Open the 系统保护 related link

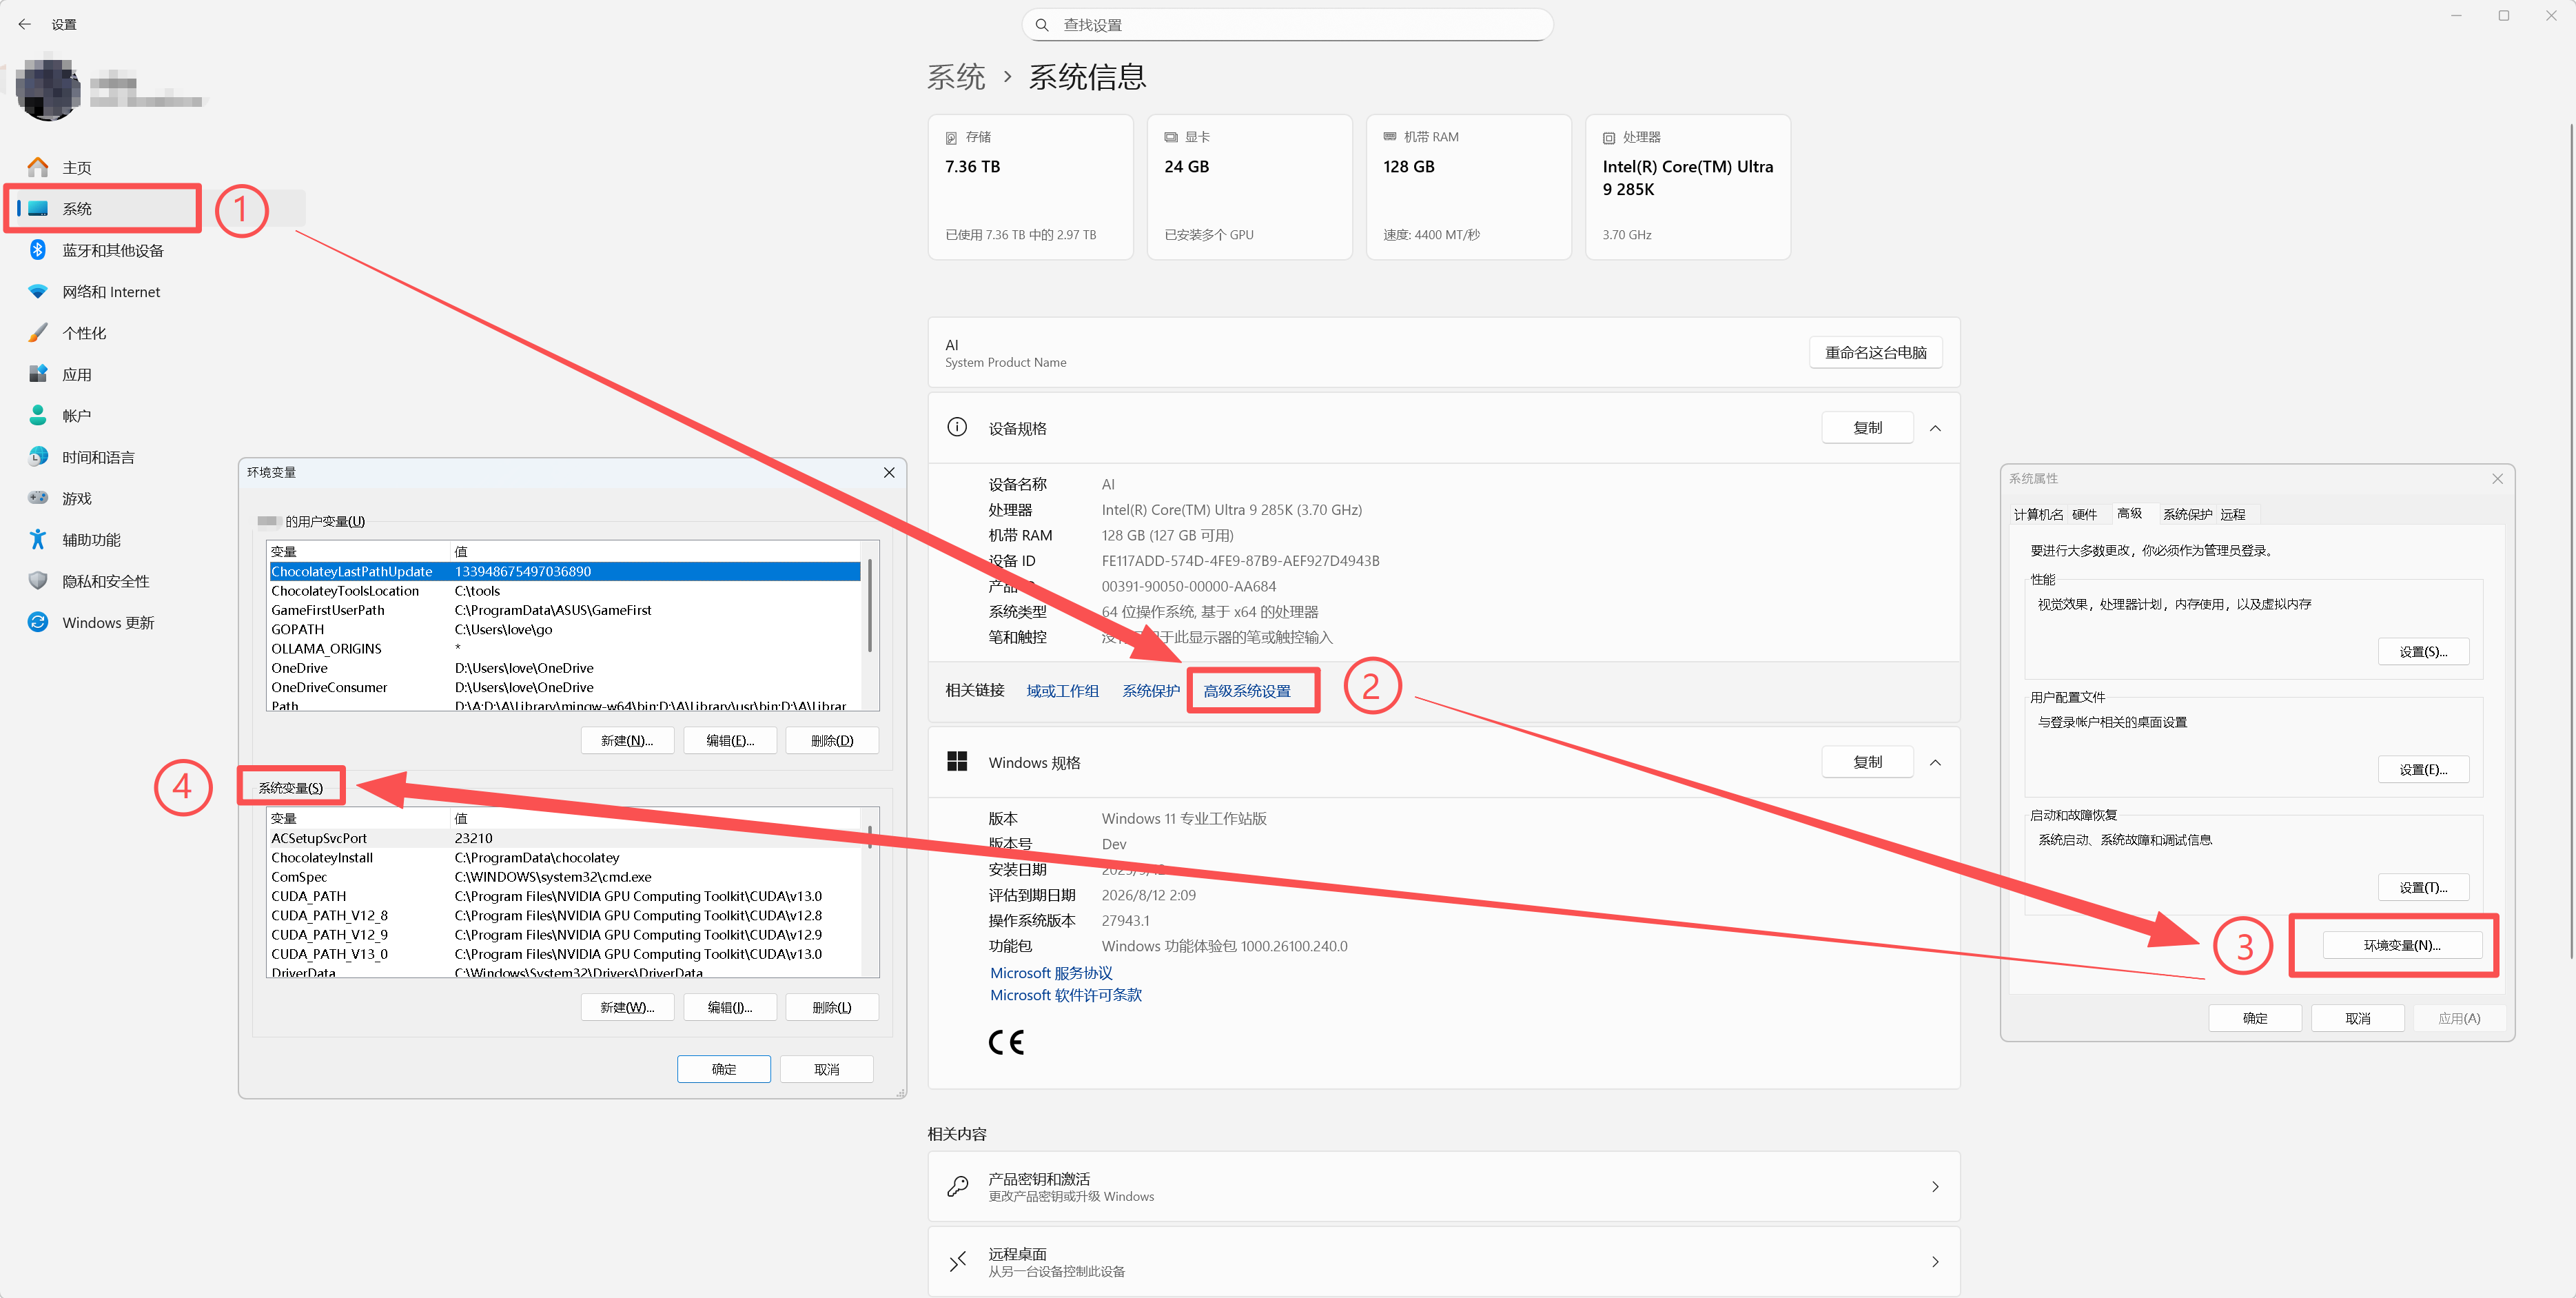1150,690
